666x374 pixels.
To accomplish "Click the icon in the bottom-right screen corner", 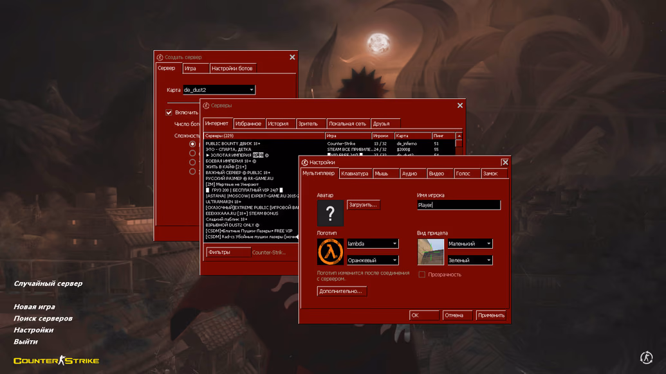I will click(647, 357).
